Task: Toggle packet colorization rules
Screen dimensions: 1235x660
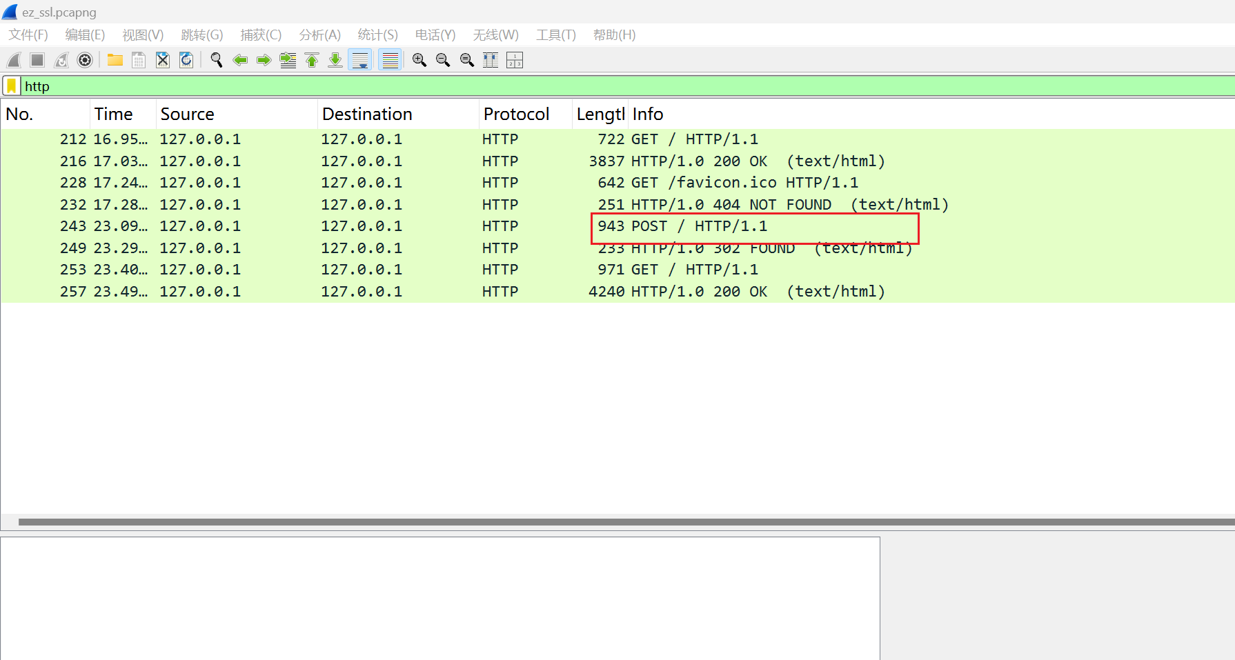Action: click(391, 61)
